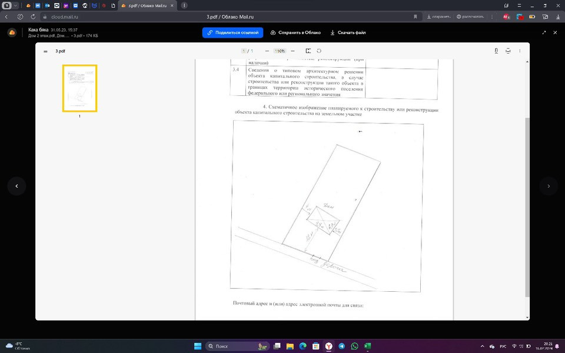
Task: Close the Cloud Mail.ru file preview
Action: [554, 32]
